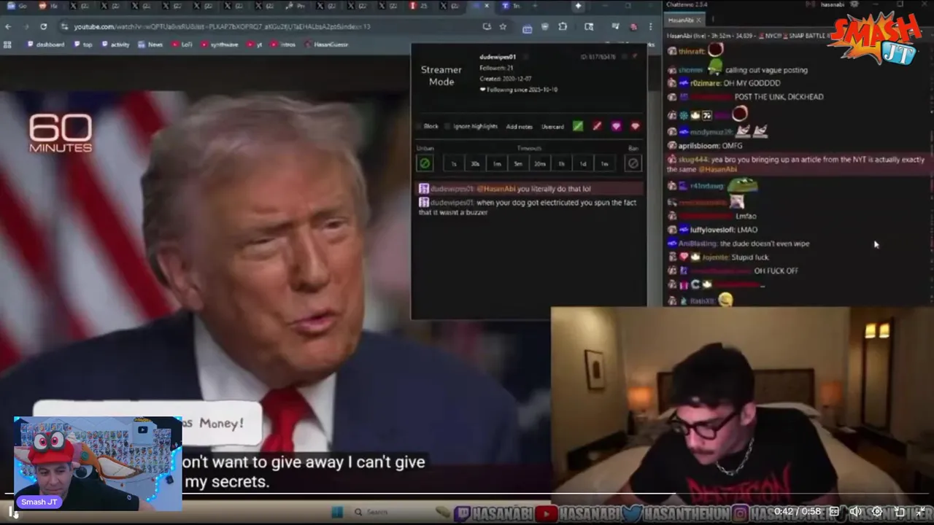The width and height of the screenshot is (934, 525).
Task: Check the Ignore highlights checkbox
Action: coord(449,127)
